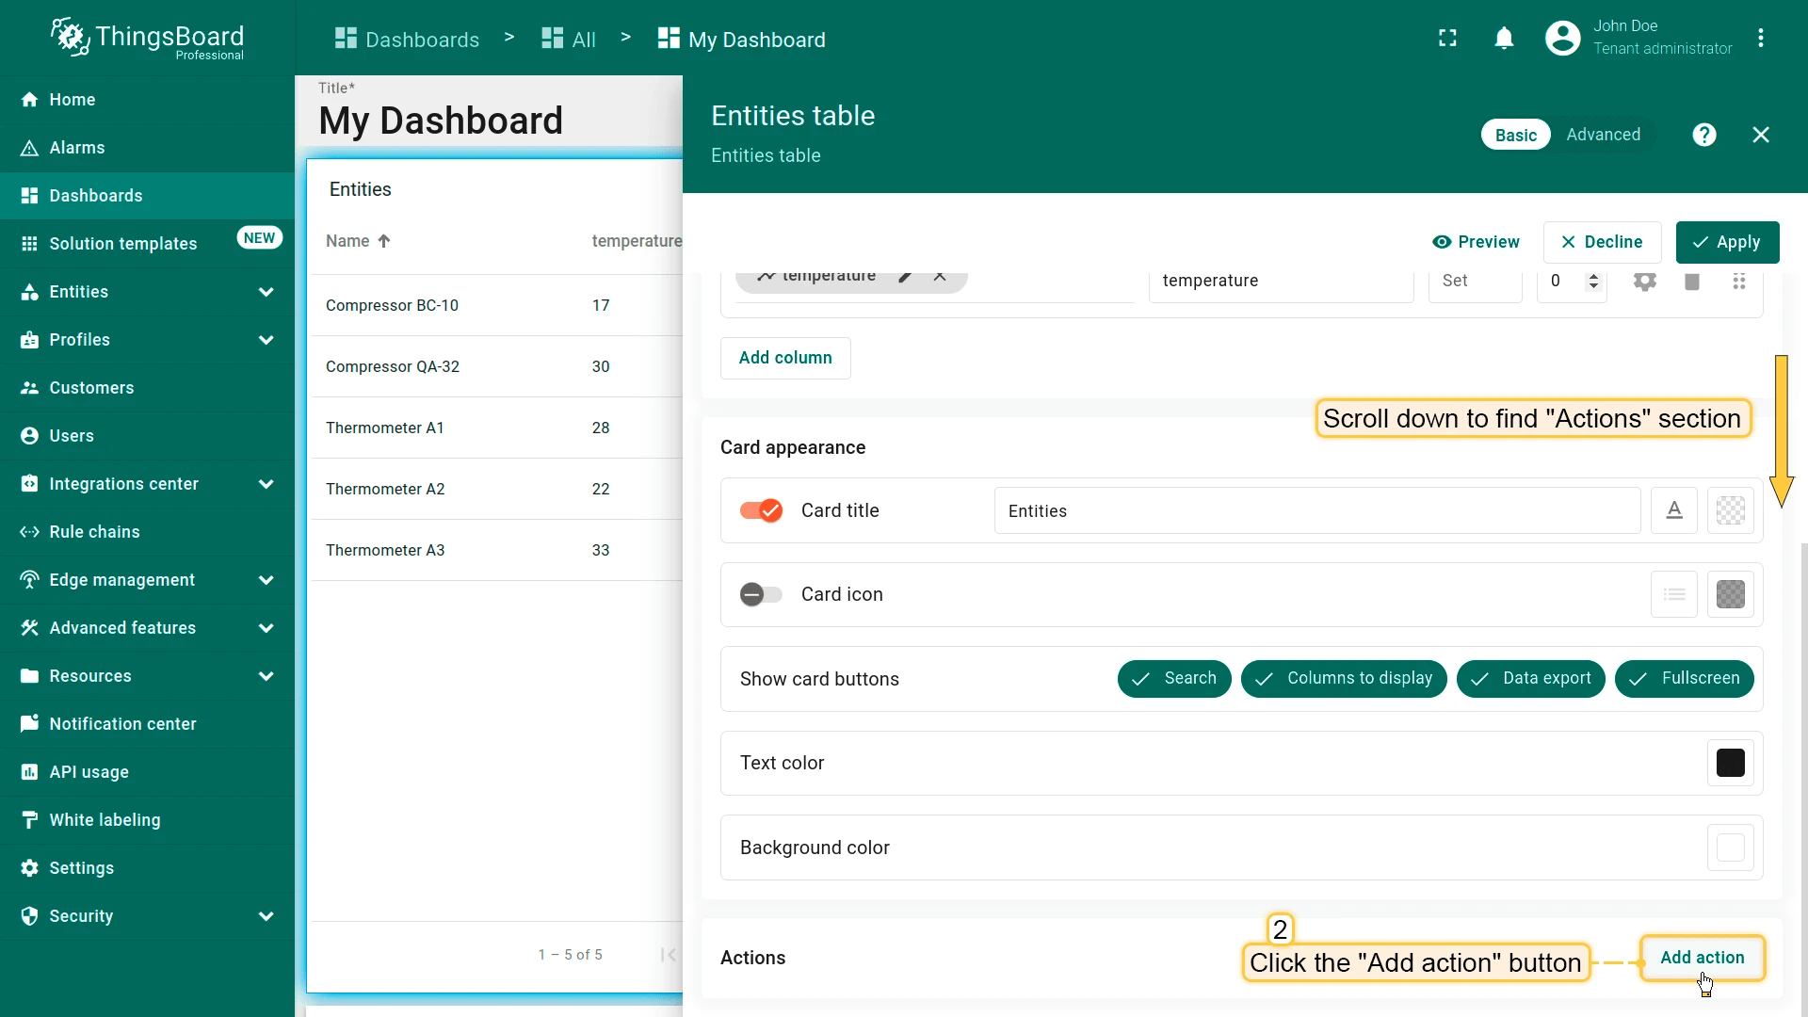
Task: Open widget help question mark icon
Action: [x=1703, y=135]
